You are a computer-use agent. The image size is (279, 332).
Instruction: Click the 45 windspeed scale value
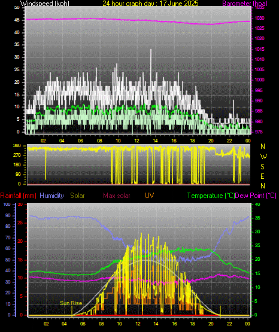pos(17,20)
